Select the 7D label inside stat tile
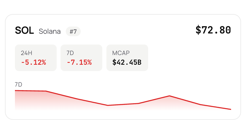This screenshot has width=246, height=125. pyautogui.click(x=70, y=53)
